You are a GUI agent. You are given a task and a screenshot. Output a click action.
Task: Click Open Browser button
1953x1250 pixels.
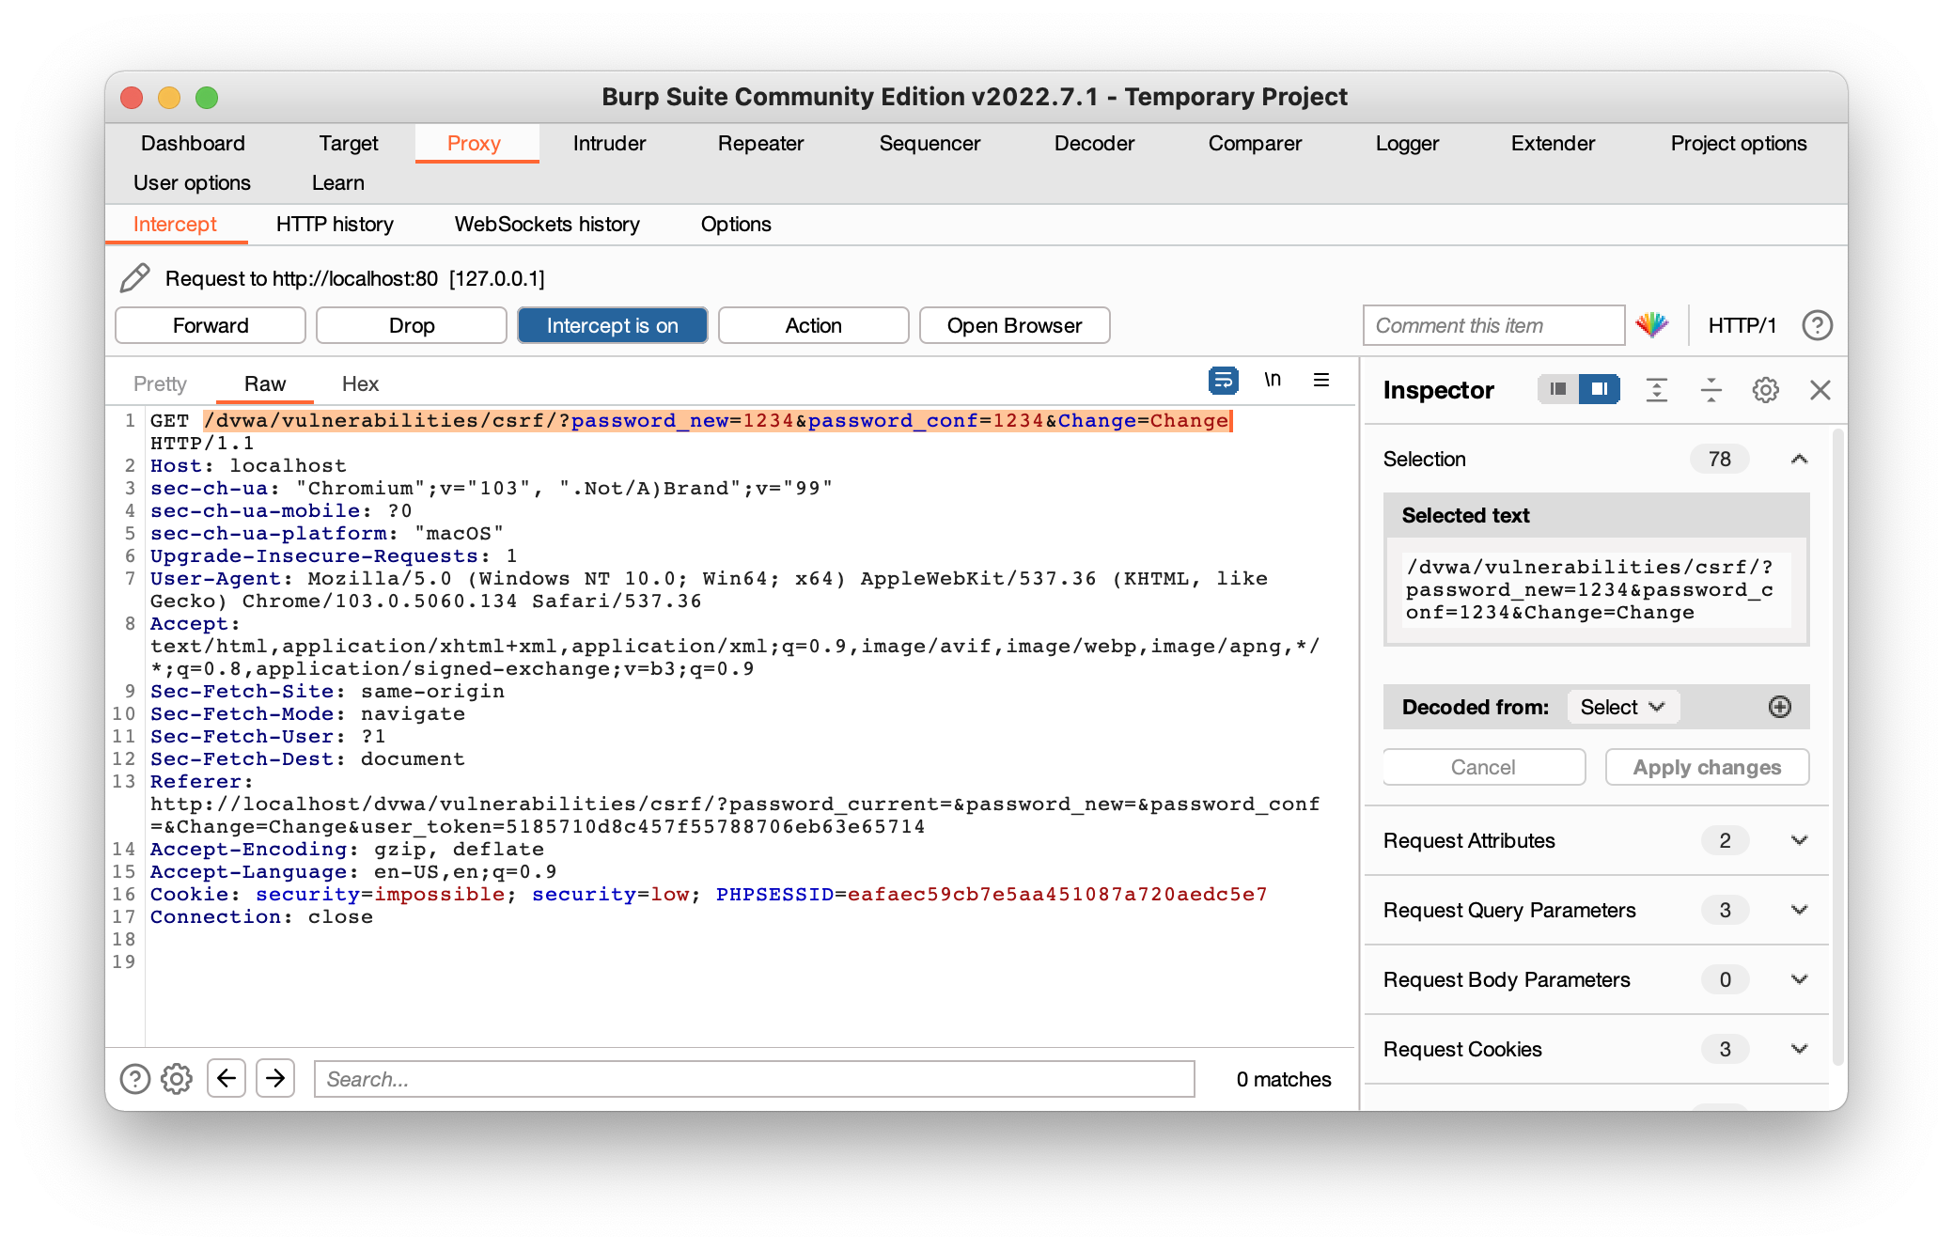point(1014,325)
